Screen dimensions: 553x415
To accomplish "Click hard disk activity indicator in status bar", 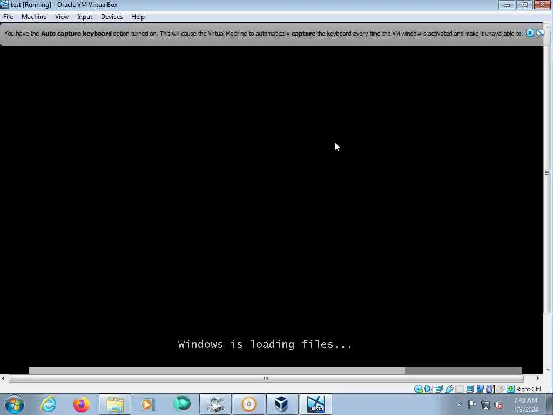I will (x=419, y=389).
